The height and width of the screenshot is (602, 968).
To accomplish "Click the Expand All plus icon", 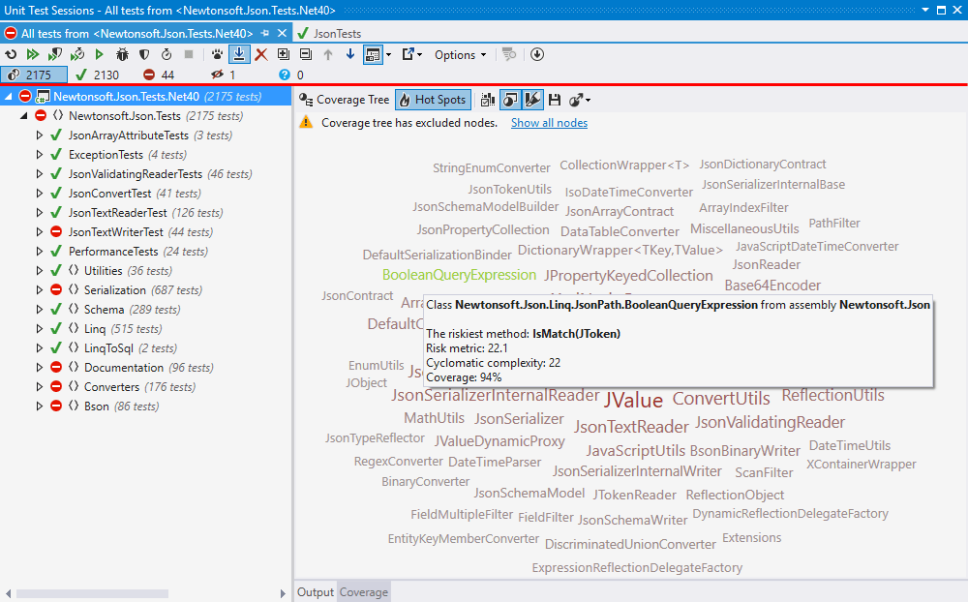I will pyautogui.click(x=284, y=55).
